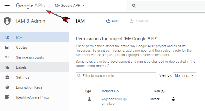Click the member yogeshcs2003@gmail.com email

(x=114, y=101)
